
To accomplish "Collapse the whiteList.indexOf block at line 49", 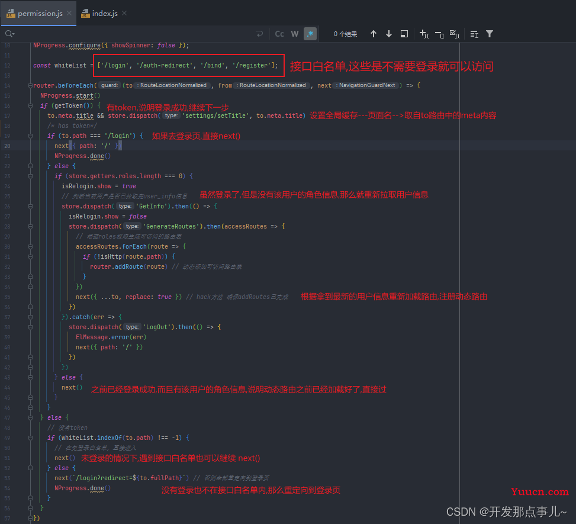I will 31,438.
